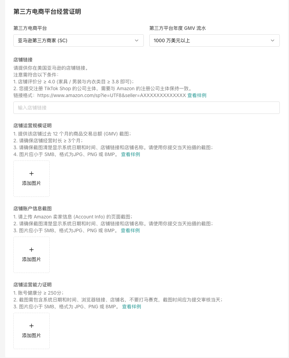This screenshot has width=289, height=358.
Task: Click the plus icon in 店铺运营能力证明 upload box
Action: tap(32, 326)
